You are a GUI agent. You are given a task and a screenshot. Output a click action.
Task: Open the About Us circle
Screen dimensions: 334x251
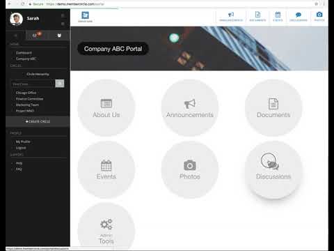106,108
